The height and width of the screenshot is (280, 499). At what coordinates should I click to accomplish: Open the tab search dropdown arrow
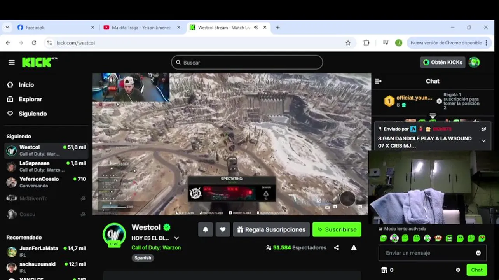click(7, 28)
